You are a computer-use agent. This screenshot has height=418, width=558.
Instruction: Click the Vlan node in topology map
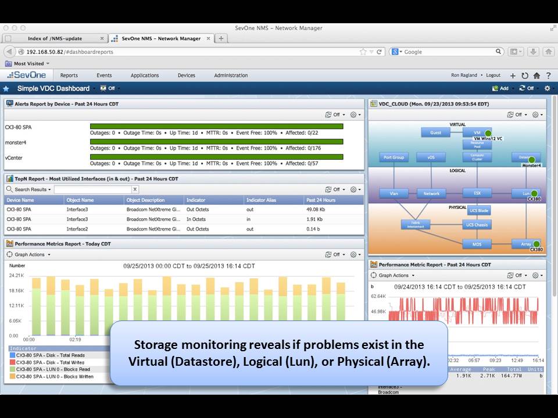(x=394, y=193)
